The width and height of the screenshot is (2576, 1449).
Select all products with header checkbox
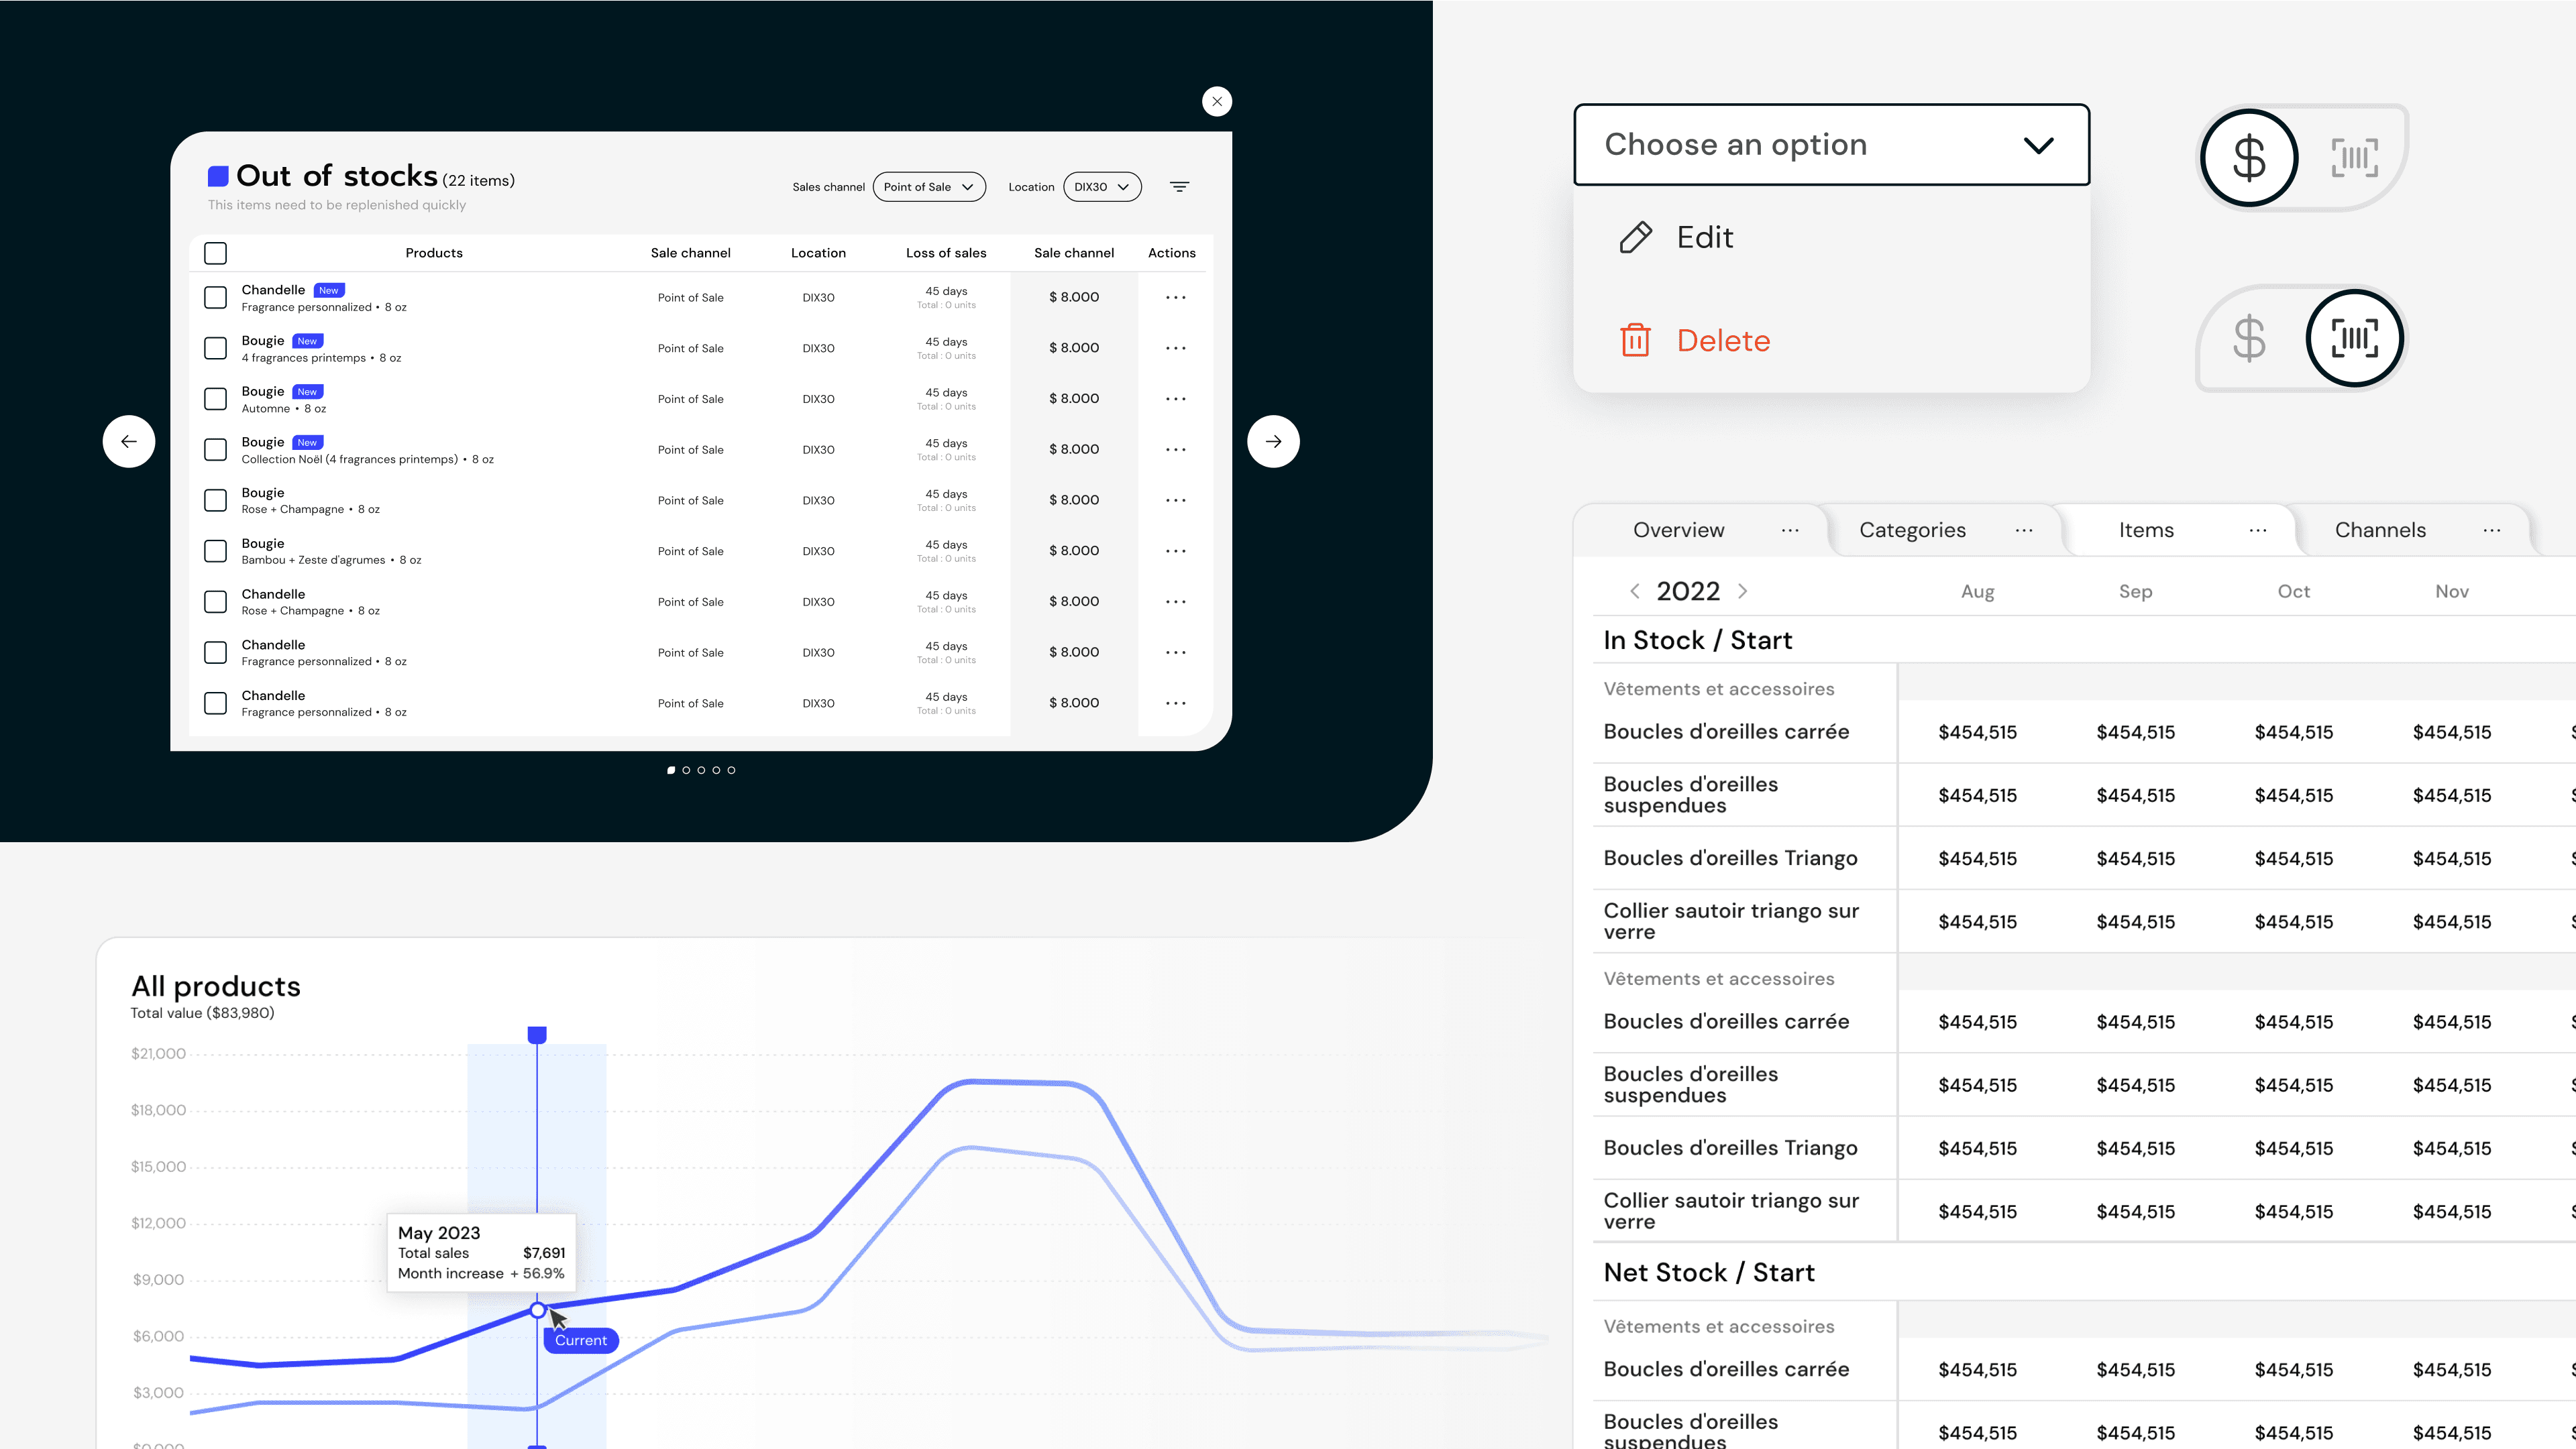click(x=215, y=253)
